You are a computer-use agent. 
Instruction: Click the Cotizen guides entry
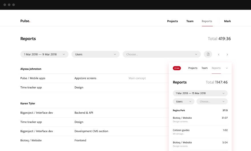click(x=200, y=132)
